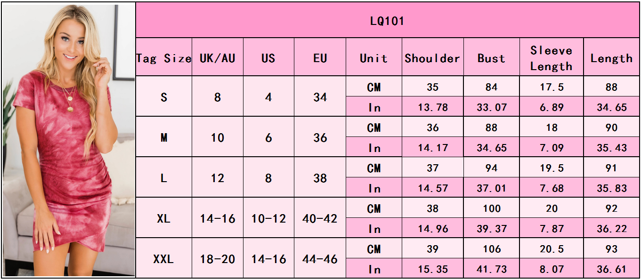The width and height of the screenshot is (641, 280).
Task: Select the 18-20 UK/AU size cell
Action: pos(218,259)
